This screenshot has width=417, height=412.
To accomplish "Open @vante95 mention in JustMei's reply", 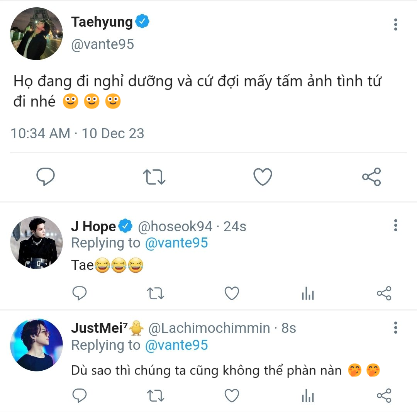I will 176,345.
